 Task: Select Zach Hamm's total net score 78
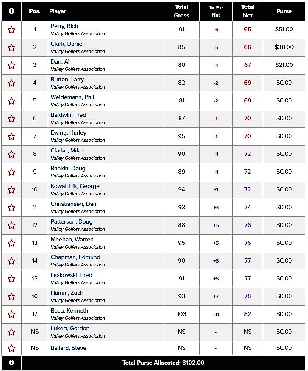point(247,296)
